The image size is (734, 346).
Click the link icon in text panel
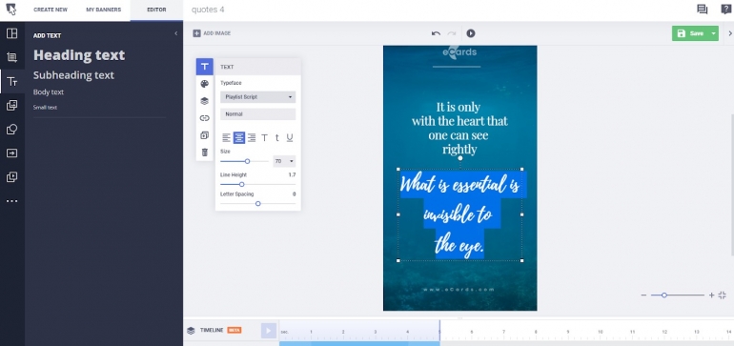click(x=205, y=118)
